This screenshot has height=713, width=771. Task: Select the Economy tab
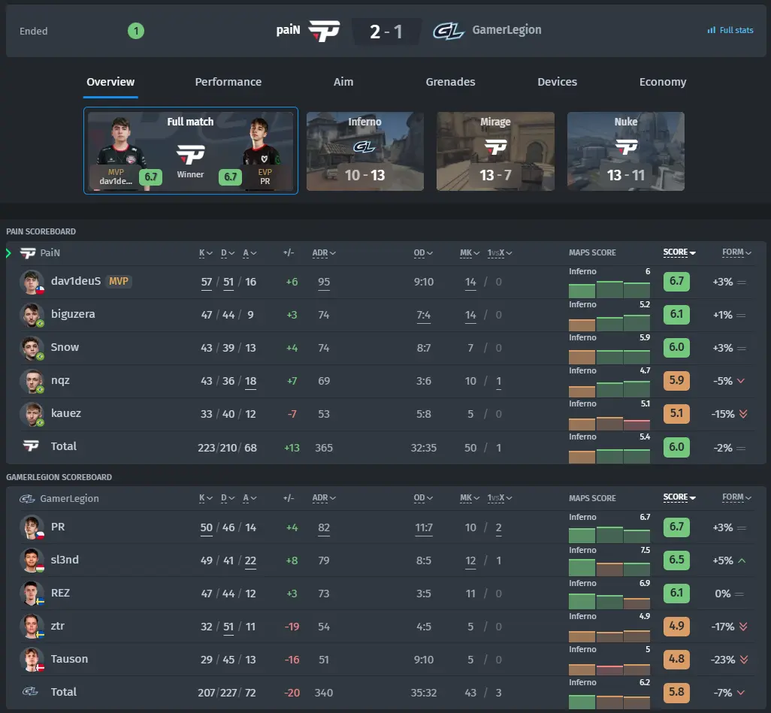663,82
